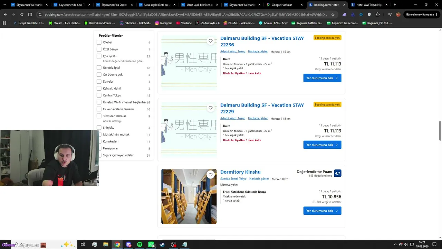Open Daimaru Building 3F Vacation STAY 22236 title
442x249 pixels.
pyautogui.click(x=262, y=41)
